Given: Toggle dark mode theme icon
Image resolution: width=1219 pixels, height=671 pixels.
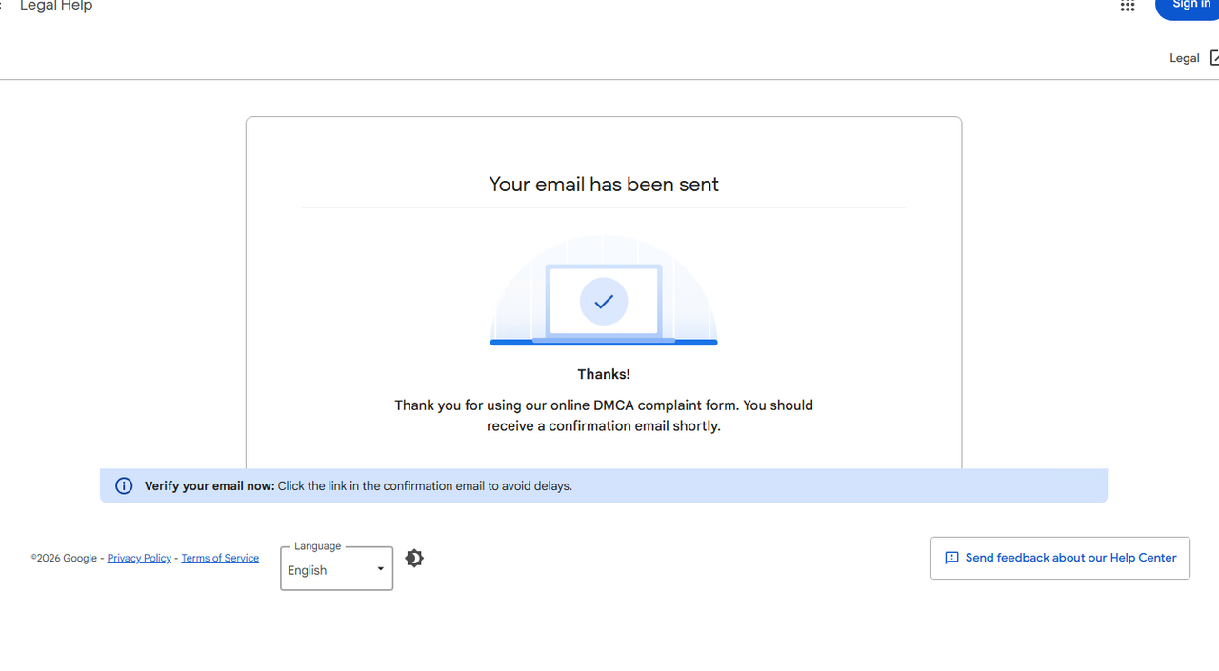Looking at the screenshot, I should (414, 559).
